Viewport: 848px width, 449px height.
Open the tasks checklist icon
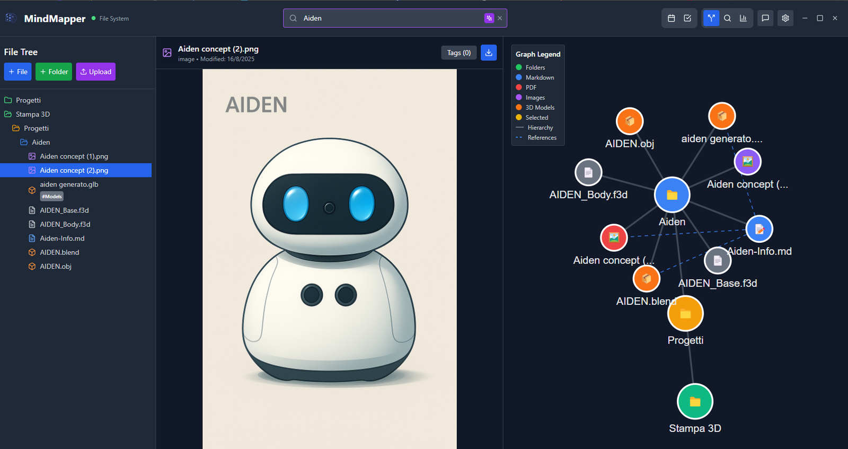687,18
